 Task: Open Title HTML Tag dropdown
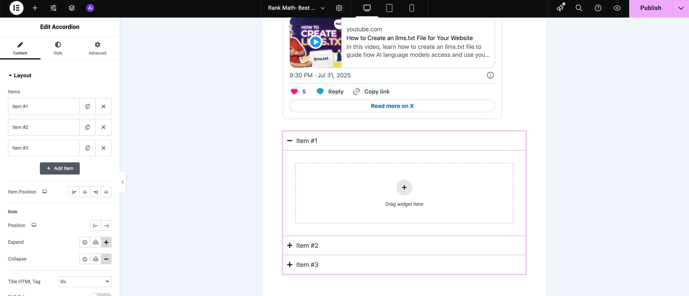click(x=85, y=281)
